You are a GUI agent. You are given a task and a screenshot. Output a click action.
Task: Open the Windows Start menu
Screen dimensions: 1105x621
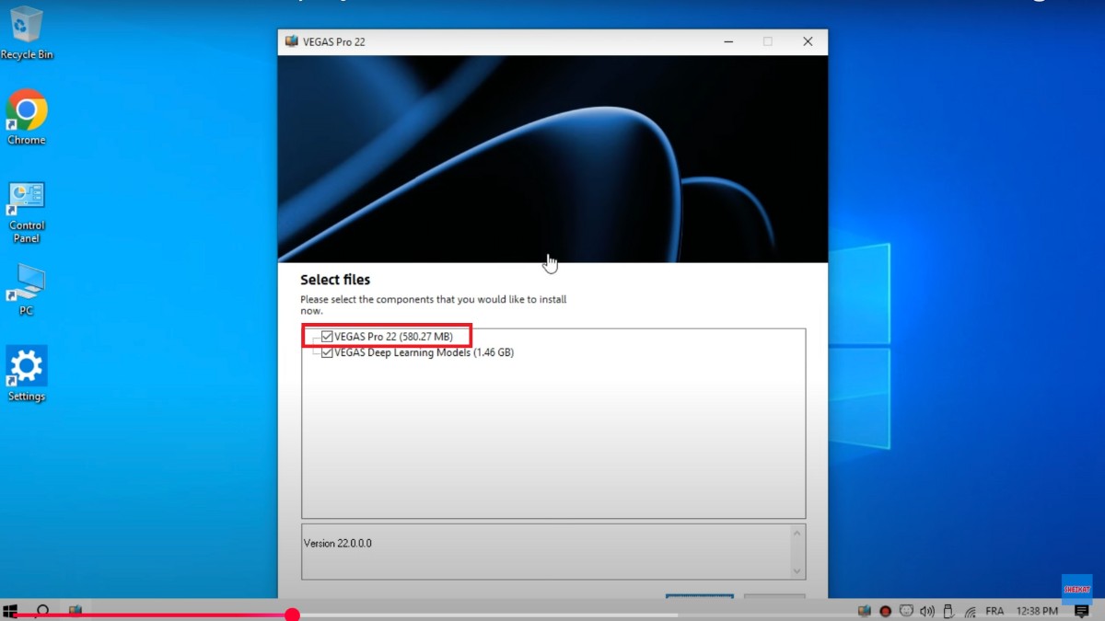(x=10, y=611)
